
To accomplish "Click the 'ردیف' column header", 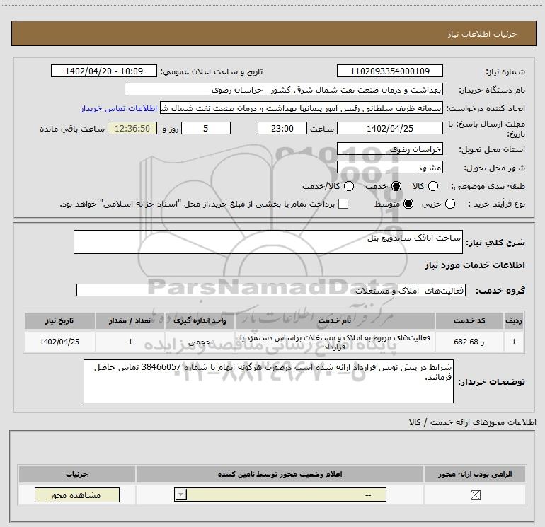I will tap(514, 320).
